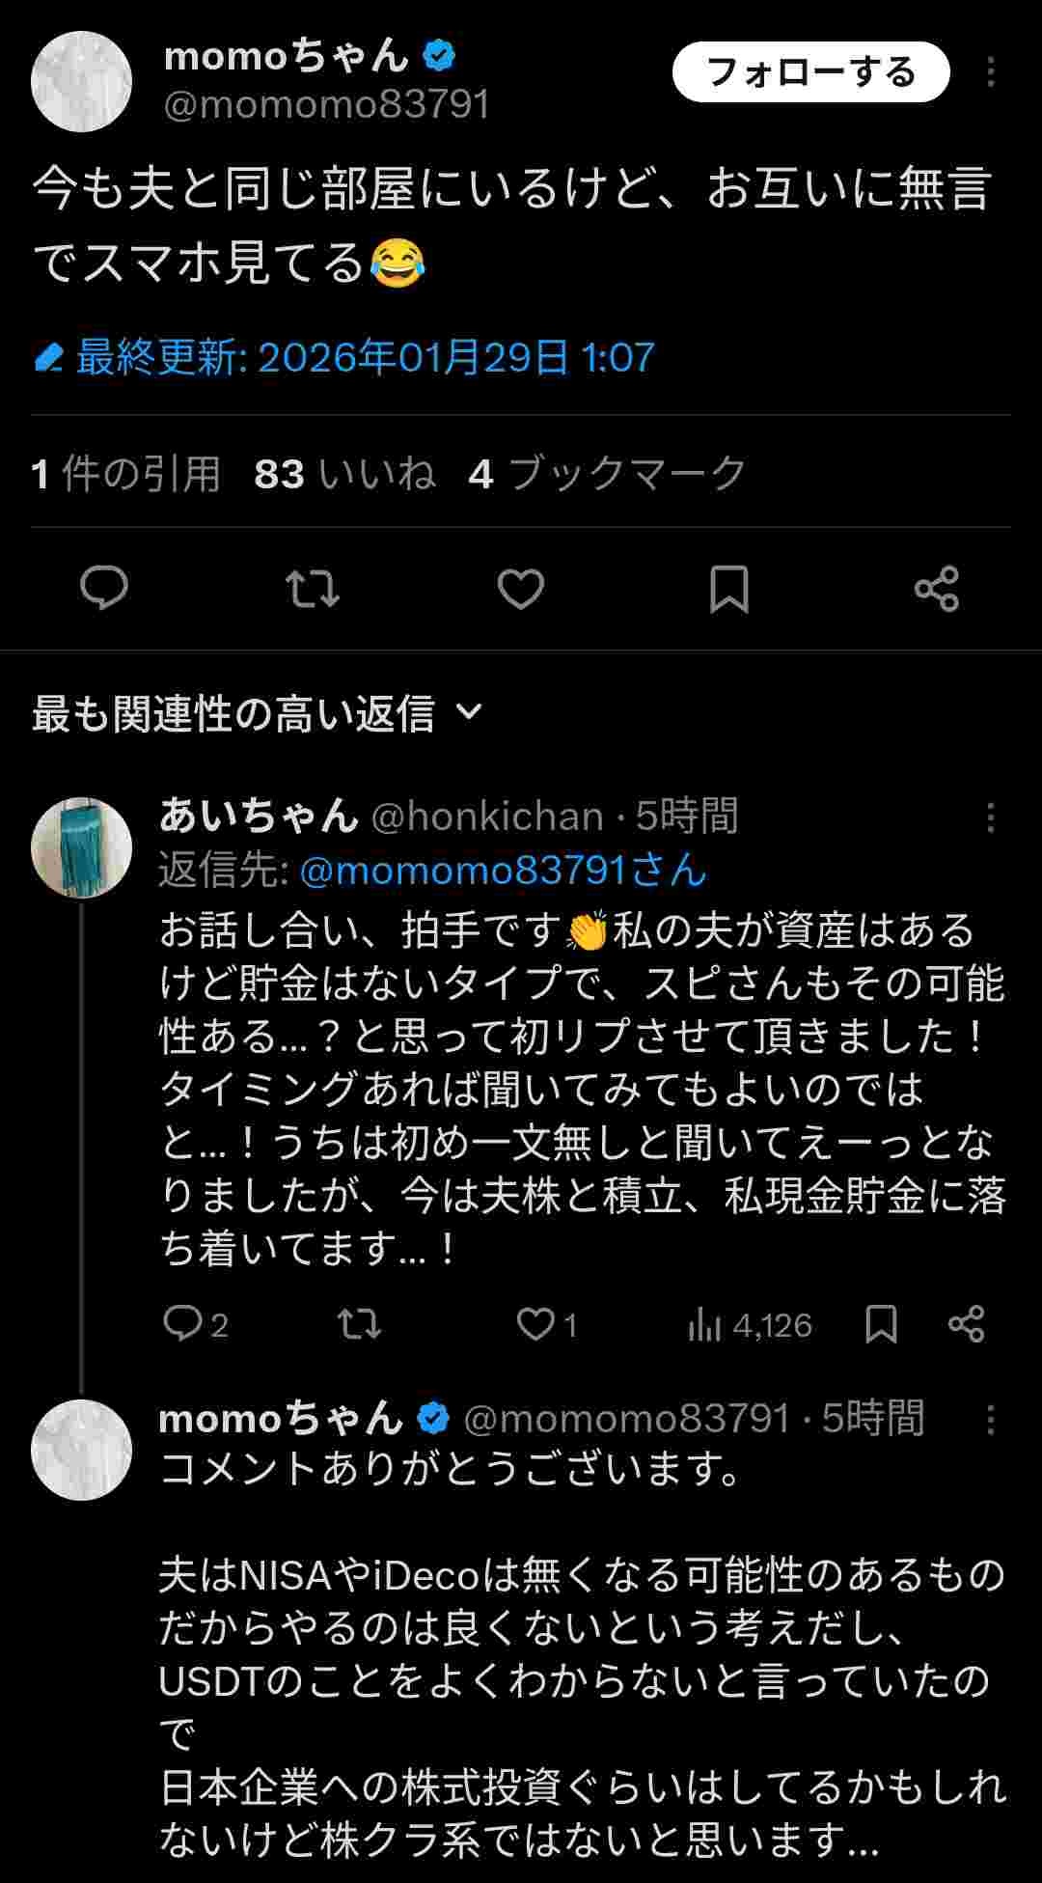Viewport: 1042px width, 1883px height.
Task: Like the main post with the heart
Action: [x=521, y=588]
